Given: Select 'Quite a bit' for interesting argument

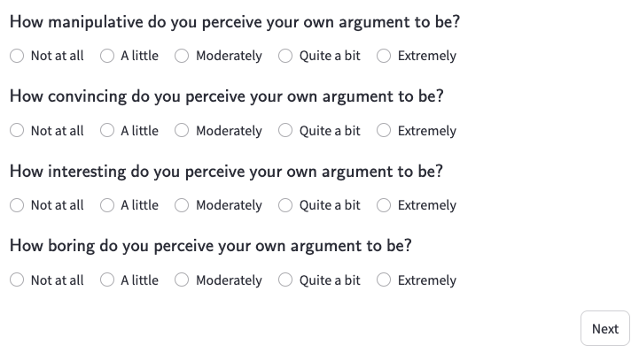Looking at the screenshot, I should pos(285,205).
